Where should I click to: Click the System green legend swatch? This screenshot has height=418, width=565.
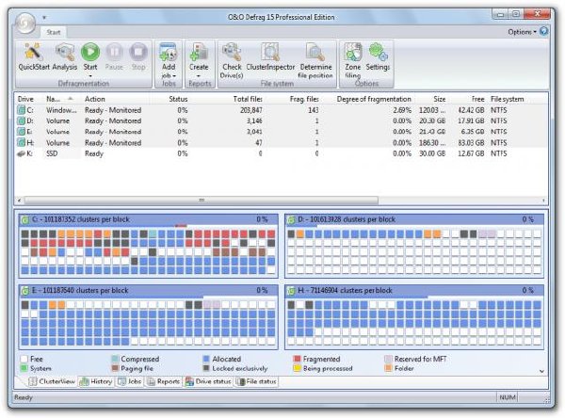point(24,369)
